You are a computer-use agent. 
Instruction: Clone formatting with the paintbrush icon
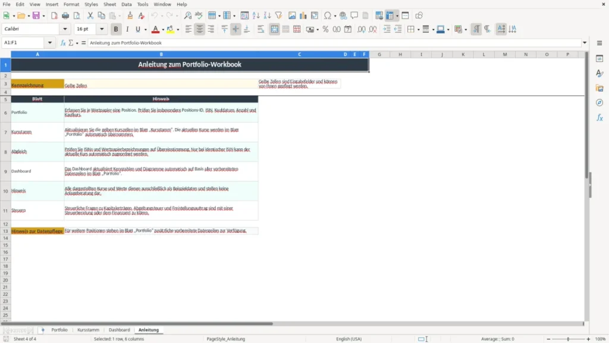(x=130, y=15)
